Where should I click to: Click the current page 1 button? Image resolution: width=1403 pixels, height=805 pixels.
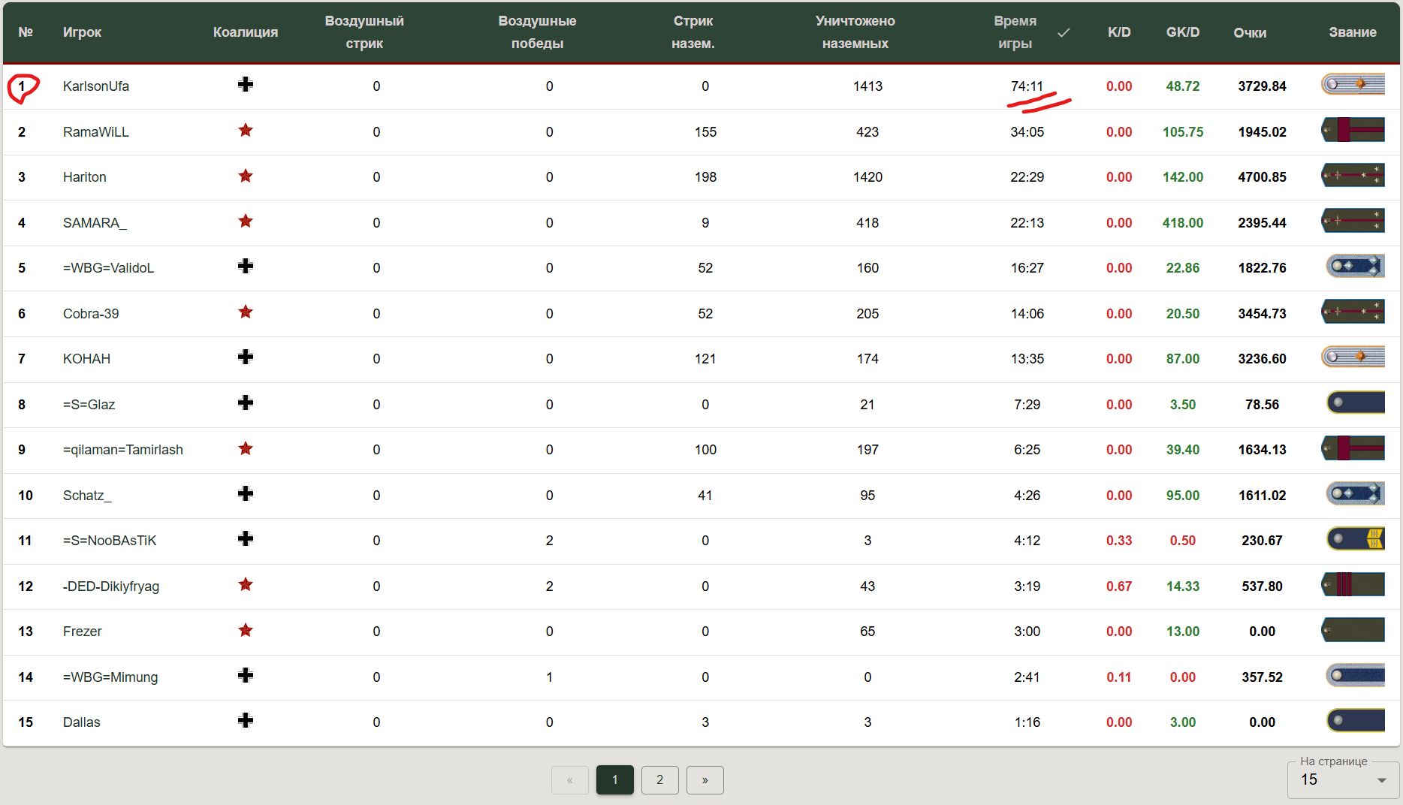(614, 779)
